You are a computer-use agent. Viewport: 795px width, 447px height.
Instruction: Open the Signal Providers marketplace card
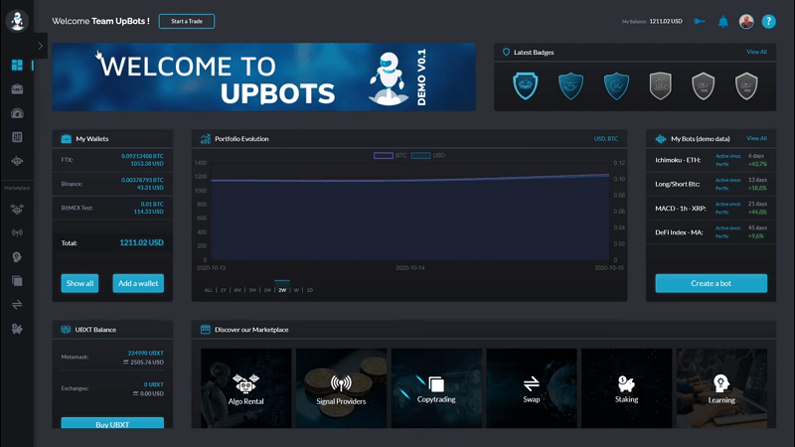click(341, 388)
